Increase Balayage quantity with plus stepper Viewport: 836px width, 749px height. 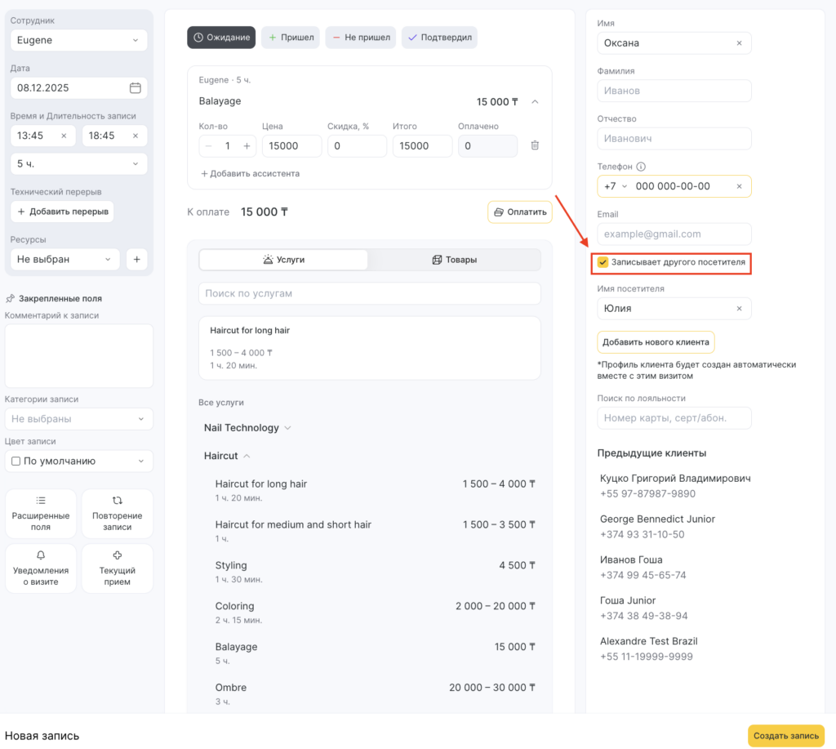[247, 146]
